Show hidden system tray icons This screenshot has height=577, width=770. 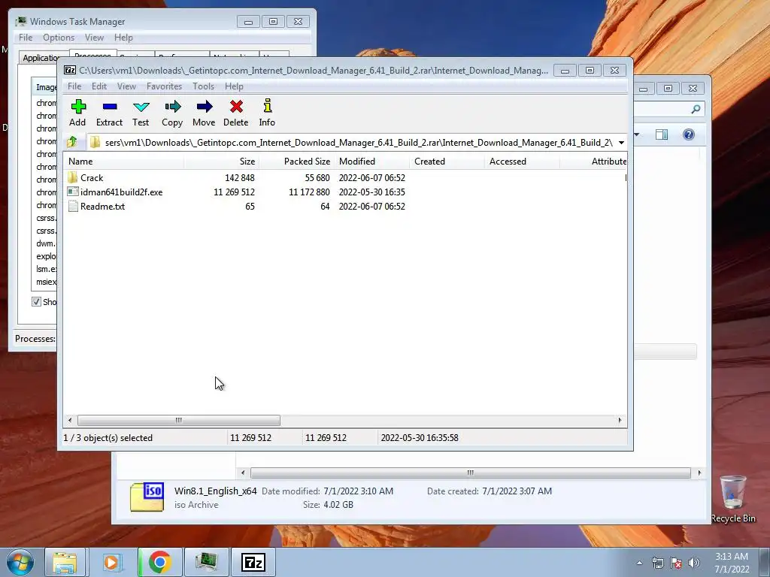639,563
